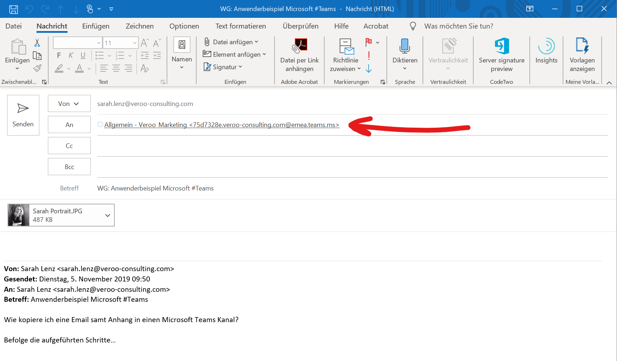Expand the Einfügen paste options arrow

[17, 68]
